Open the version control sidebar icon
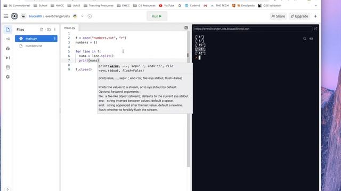The height and width of the screenshot is (191, 341). [x=8, y=39]
